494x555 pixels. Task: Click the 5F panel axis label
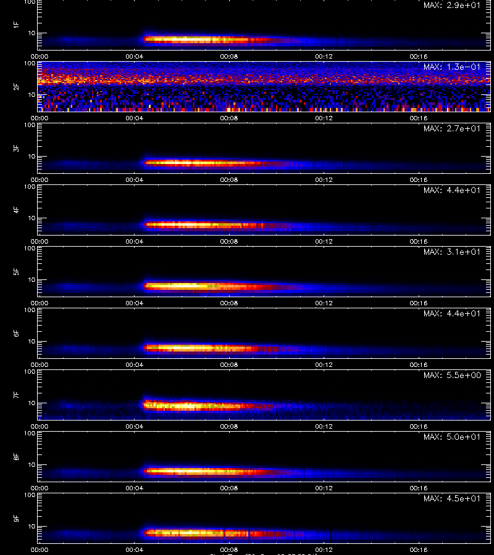tap(16, 271)
